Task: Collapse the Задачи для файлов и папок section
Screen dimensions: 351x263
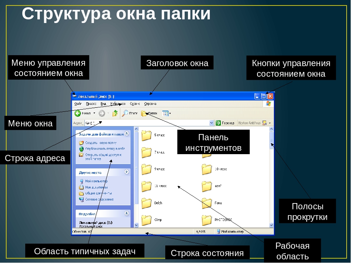Action: 127,134
